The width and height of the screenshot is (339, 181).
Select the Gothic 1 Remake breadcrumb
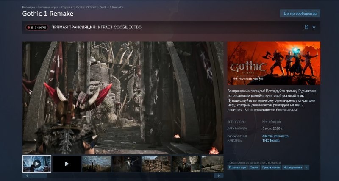tap(111, 7)
